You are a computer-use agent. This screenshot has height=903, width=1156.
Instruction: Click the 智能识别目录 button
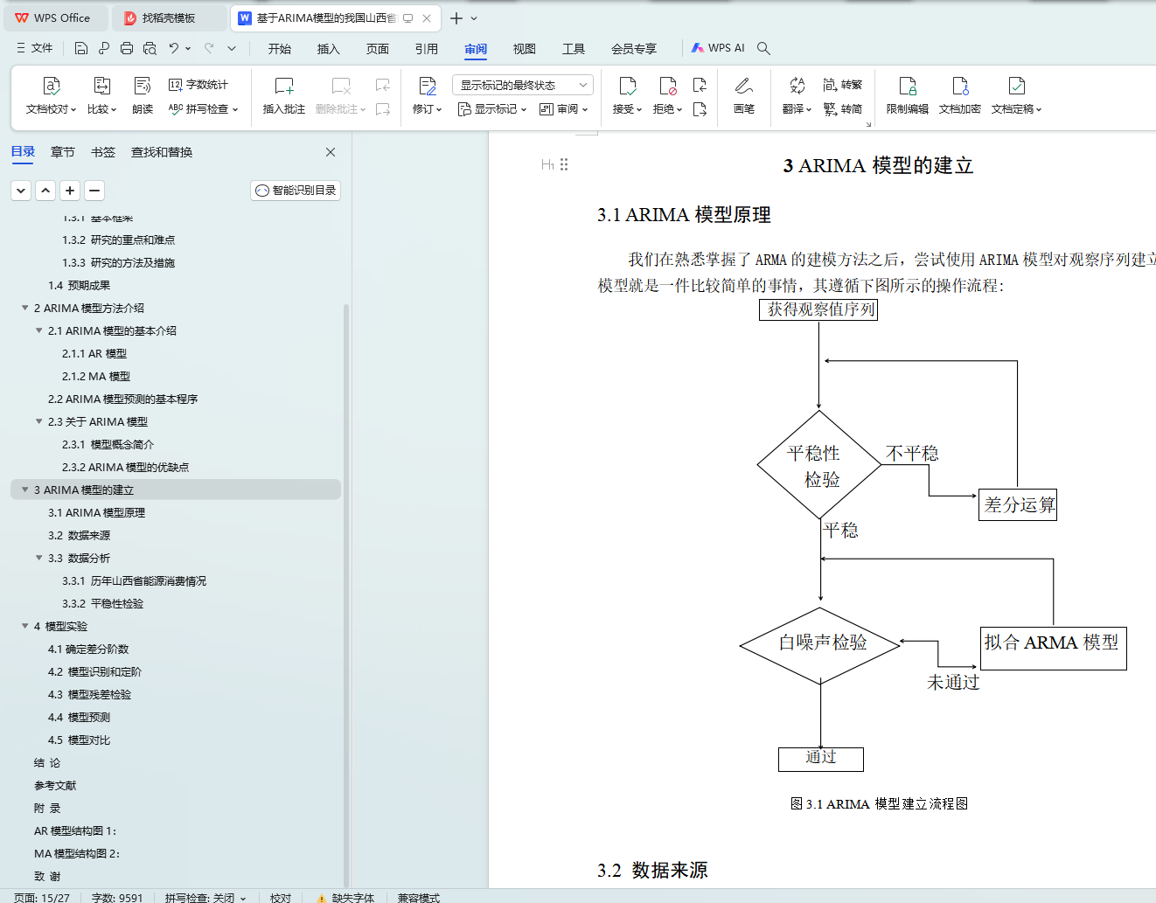tap(296, 191)
